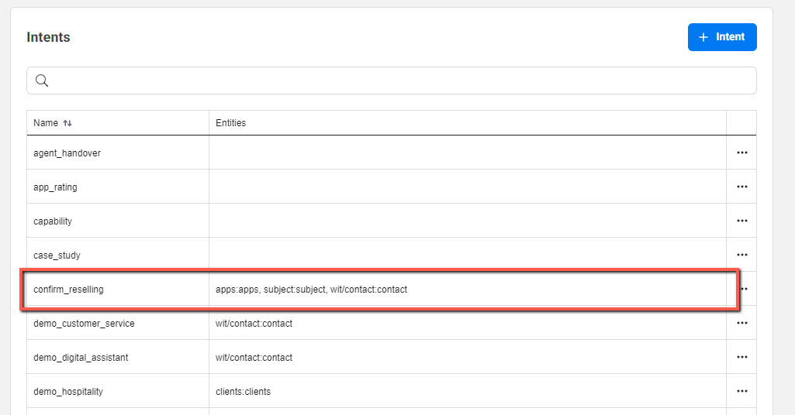Click clients:clients entity cell
The image size is (795, 415).
pos(244,392)
